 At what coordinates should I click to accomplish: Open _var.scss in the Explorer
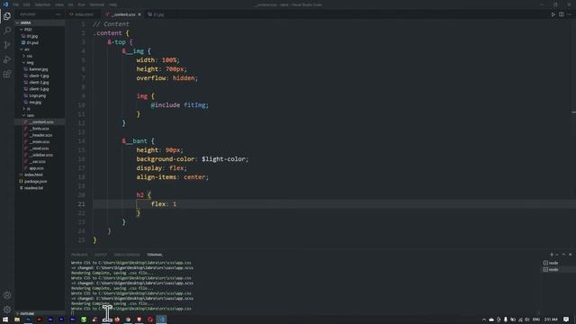point(38,162)
